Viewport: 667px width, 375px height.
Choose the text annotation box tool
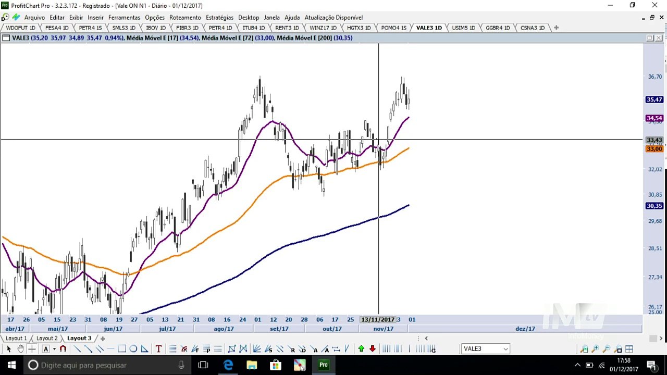[x=46, y=349]
